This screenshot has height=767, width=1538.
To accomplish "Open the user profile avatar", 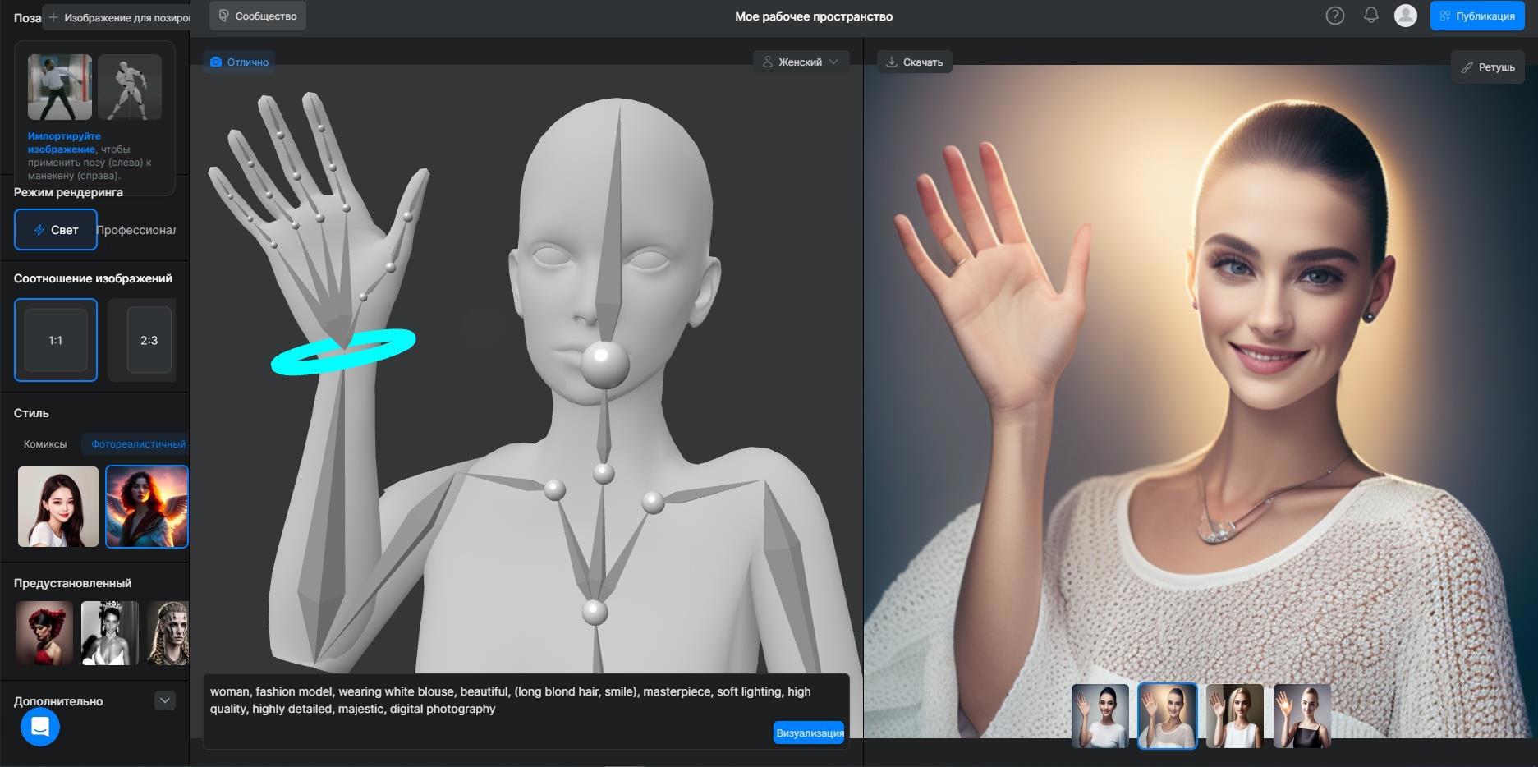I will [x=1405, y=16].
